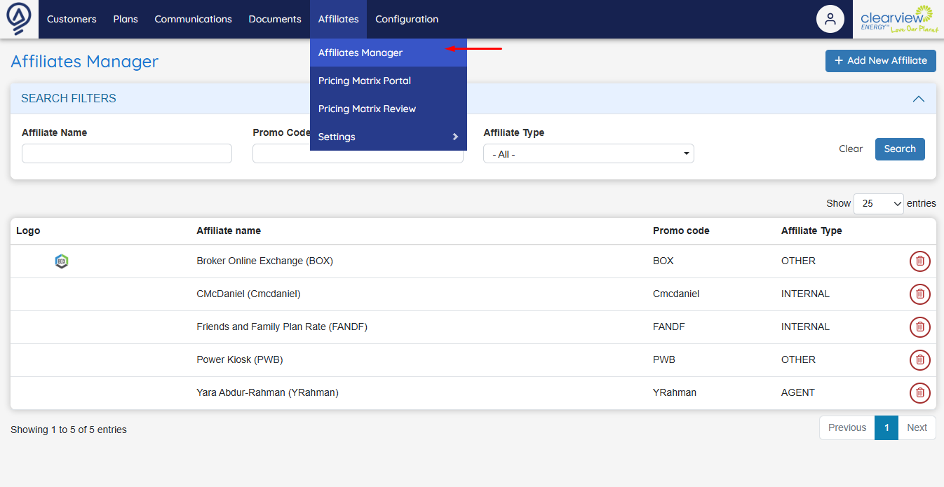Open the Affiliate Type dropdown

coord(588,154)
